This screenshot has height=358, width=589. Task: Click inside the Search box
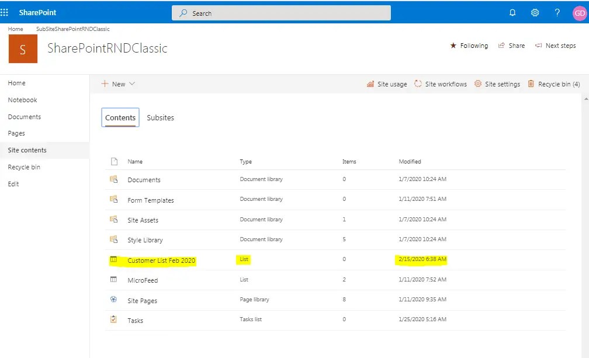pos(280,12)
